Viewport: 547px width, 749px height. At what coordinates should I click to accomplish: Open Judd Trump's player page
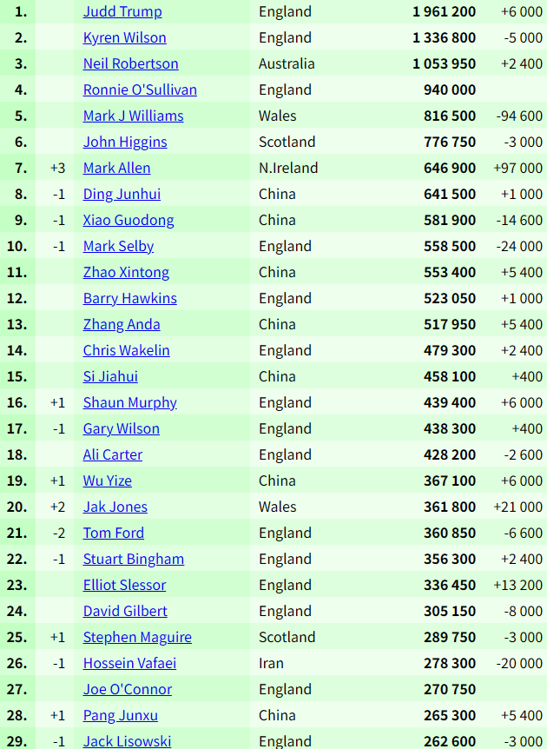122,12
